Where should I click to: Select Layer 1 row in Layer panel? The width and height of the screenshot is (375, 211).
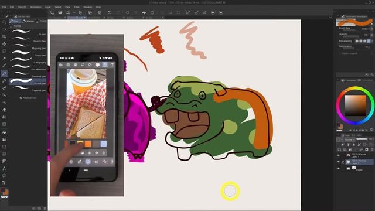click(x=359, y=155)
